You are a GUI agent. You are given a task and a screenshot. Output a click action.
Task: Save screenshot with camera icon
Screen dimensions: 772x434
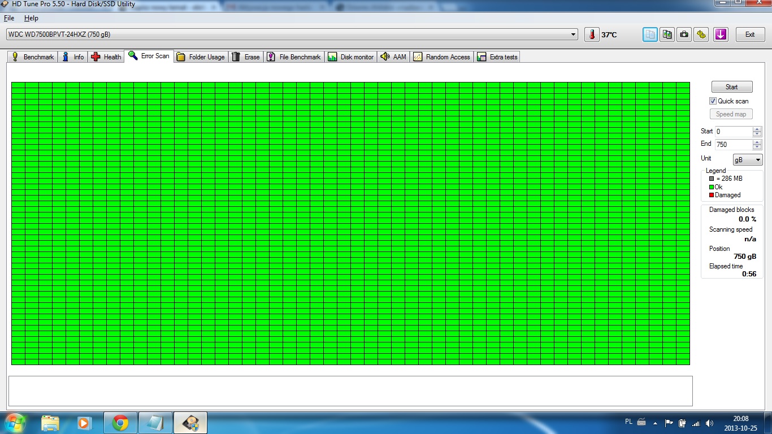click(x=684, y=34)
